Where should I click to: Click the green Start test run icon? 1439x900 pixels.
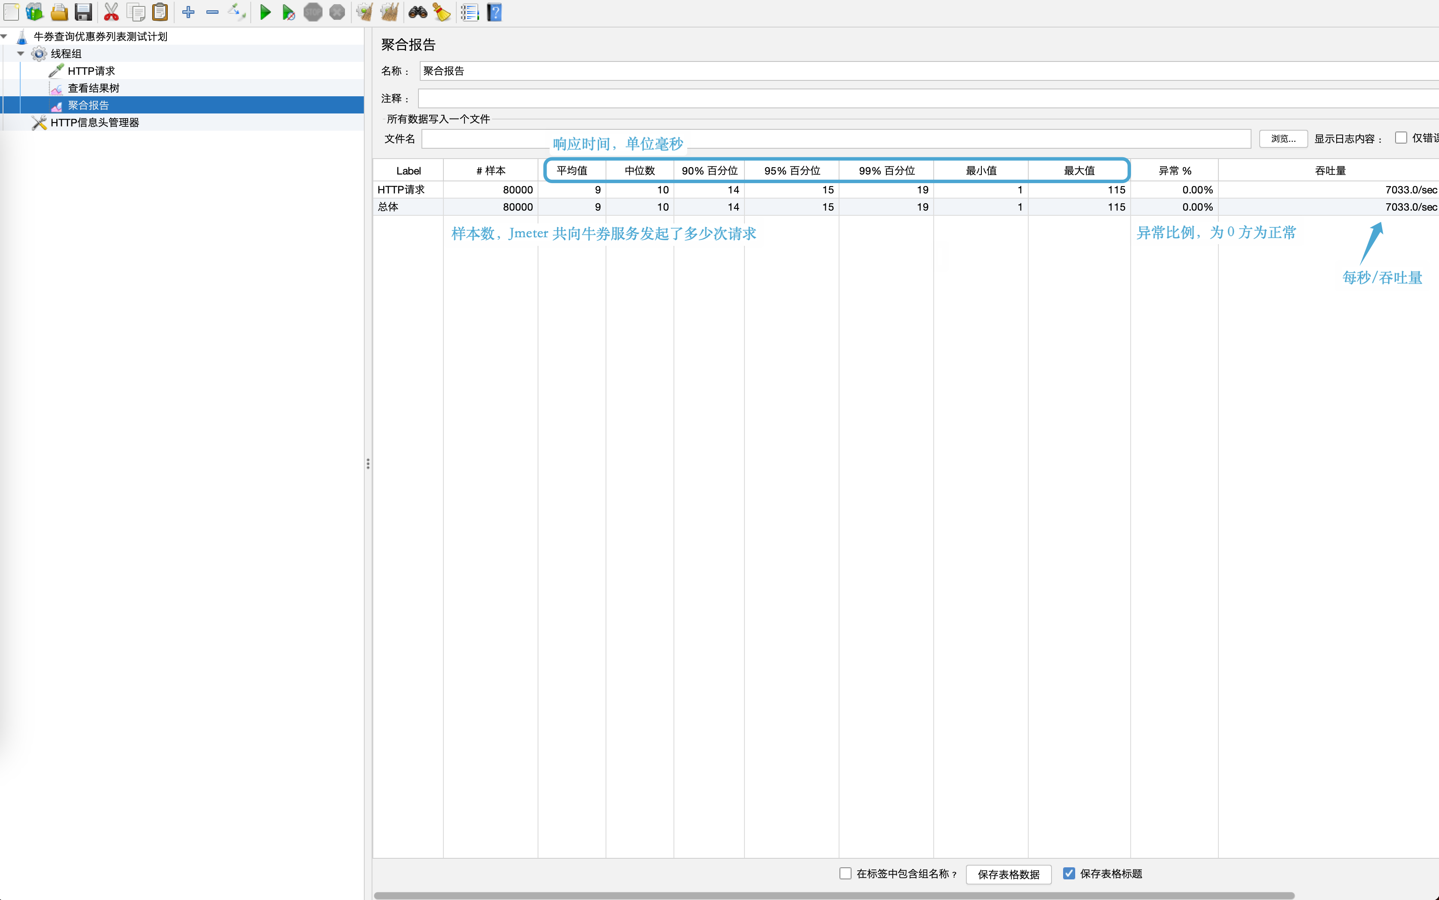[265, 12]
